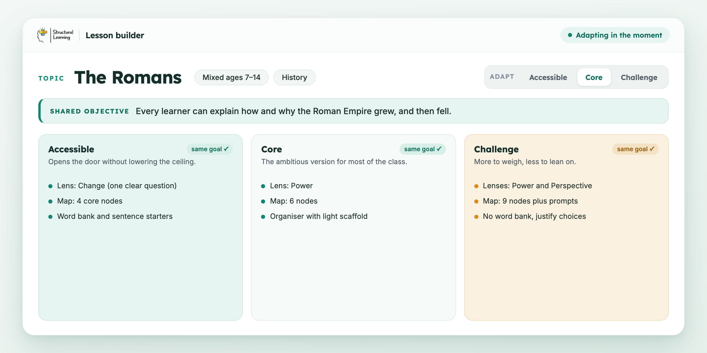Click the Lesson builder title
Screen dimensions: 707x353
pyautogui.click(x=115, y=35)
